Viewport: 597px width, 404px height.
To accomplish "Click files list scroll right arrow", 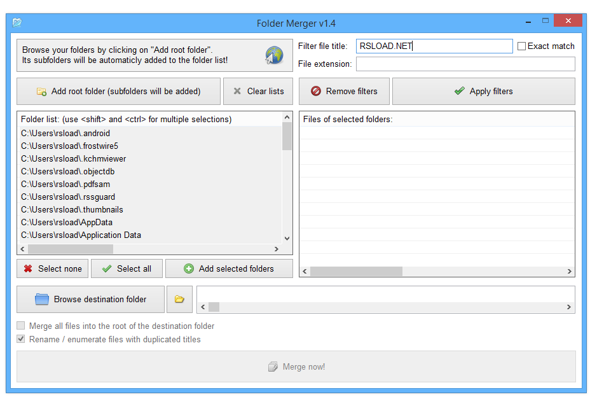I will point(569,272).
